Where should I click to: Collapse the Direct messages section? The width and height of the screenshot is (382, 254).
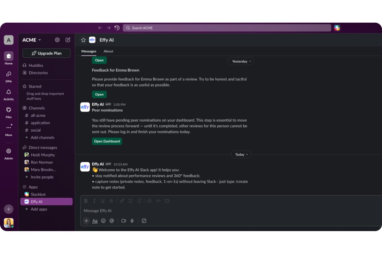[40, 147]
